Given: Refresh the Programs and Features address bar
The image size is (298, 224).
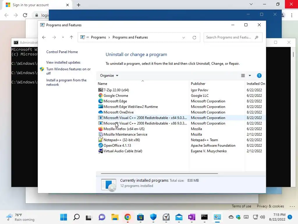Looking at the screenshot, I should click(x=194, y=38).
